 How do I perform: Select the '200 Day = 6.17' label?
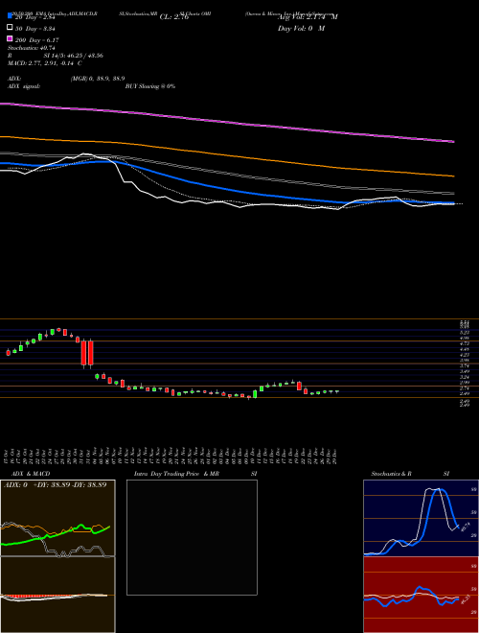pos(37,39)
